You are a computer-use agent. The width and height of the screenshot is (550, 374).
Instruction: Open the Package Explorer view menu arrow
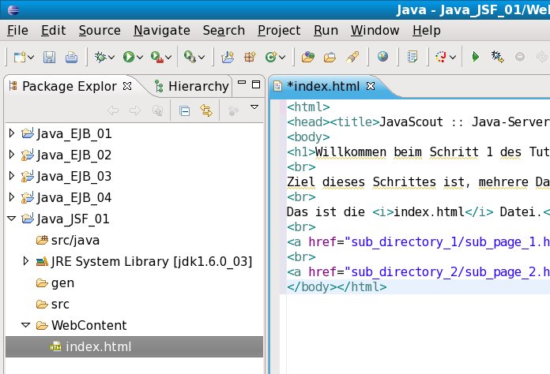click(x=254, y=107)
